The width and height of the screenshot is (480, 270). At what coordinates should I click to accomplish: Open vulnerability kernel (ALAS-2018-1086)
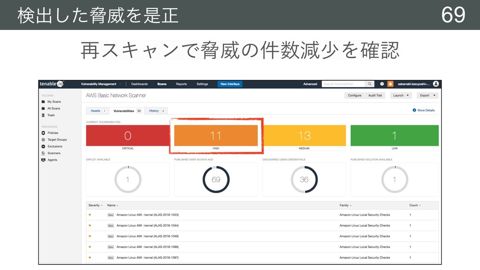pyautogui.click(x=147, y=247)
